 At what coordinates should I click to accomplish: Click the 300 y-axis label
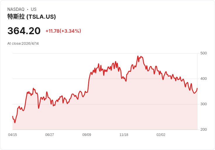tap(204, 104)
